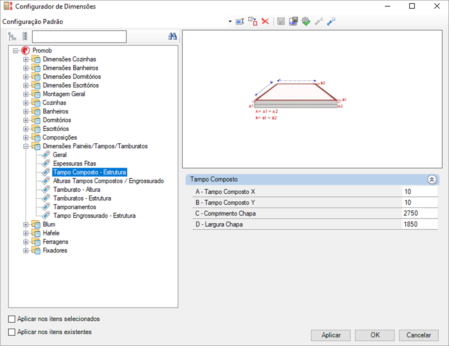
Task: Select Espessuras Fitas tree item
Action: tap(75, 163)
